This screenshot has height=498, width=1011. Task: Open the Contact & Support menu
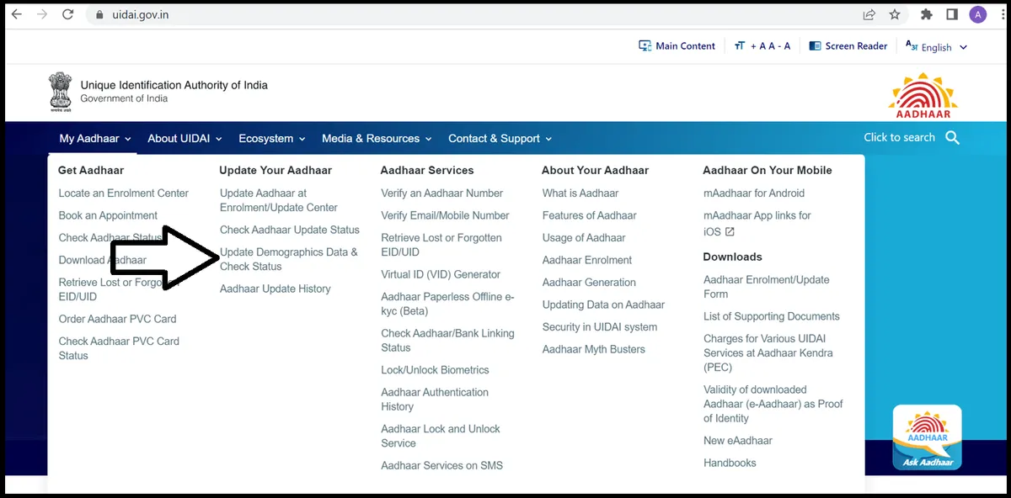click(500, 139)
